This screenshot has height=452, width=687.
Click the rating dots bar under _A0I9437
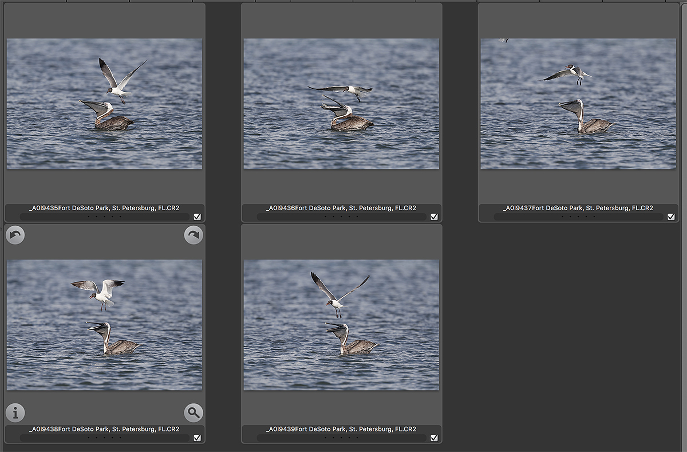click(x=579, y=217)
